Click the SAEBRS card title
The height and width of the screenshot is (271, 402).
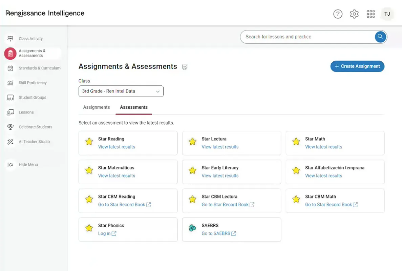click(210, 226)
